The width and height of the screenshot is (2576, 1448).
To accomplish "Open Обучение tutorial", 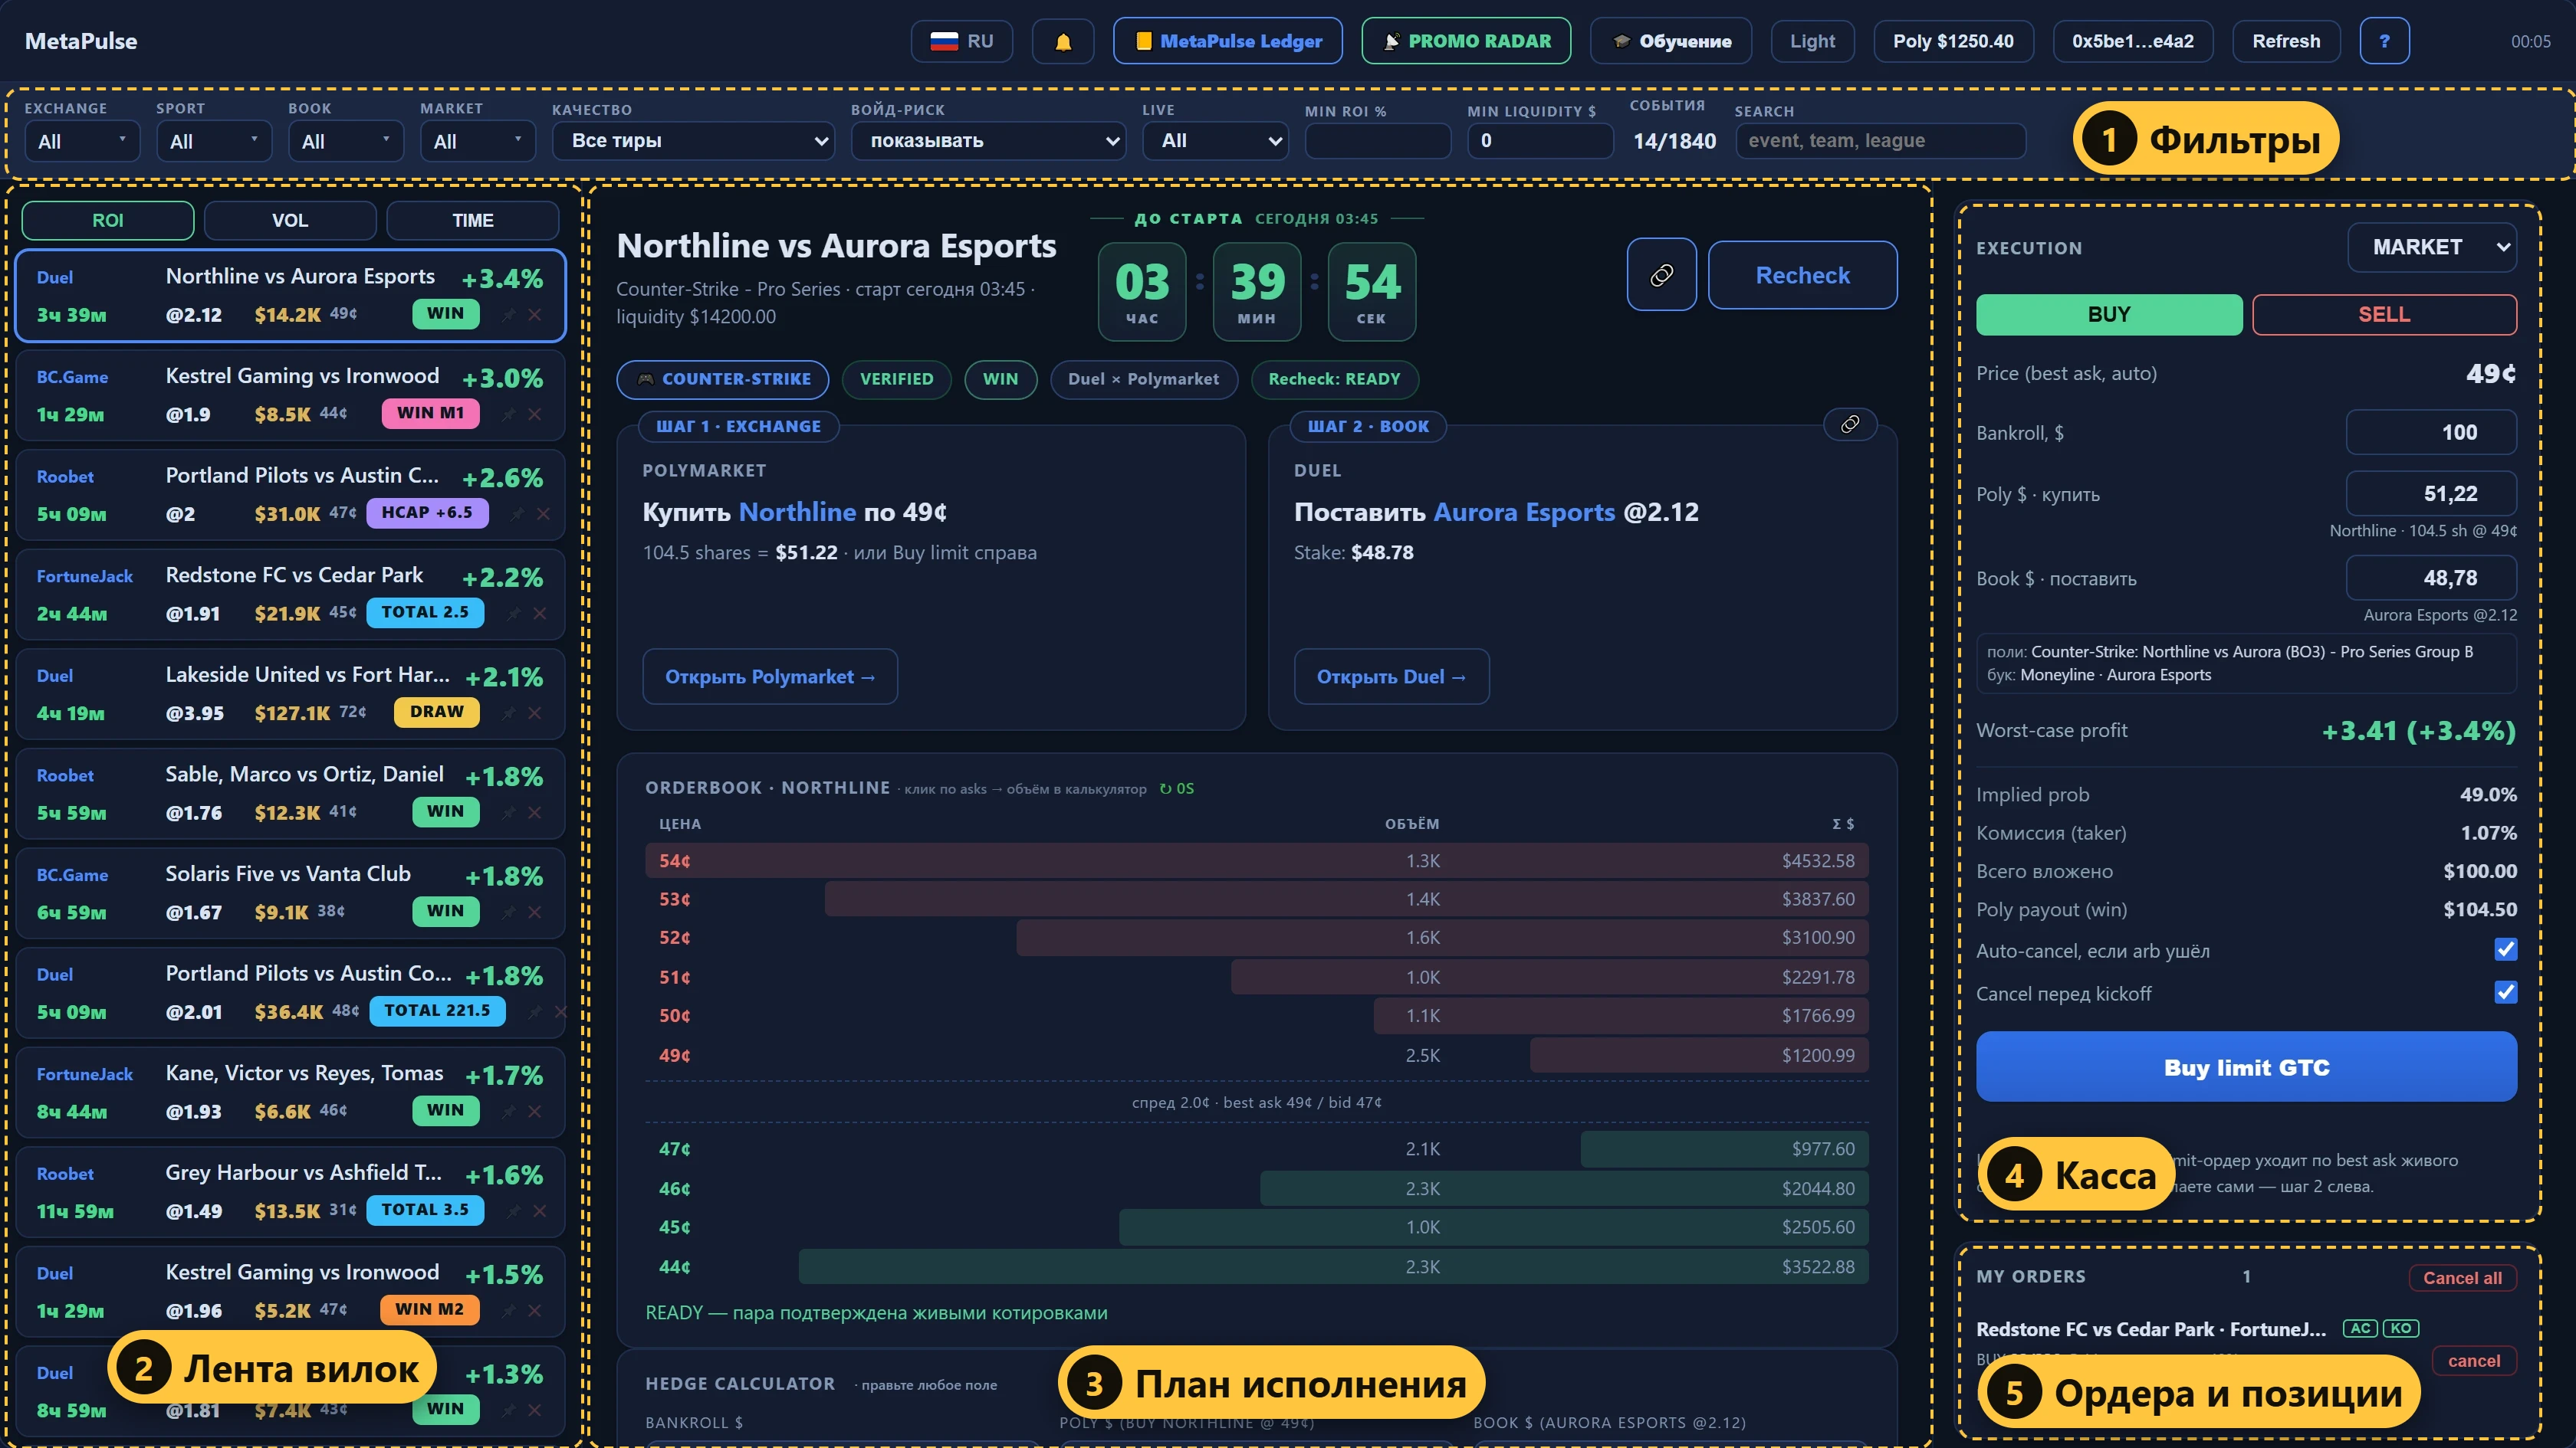I will (x=1671, y=41).
